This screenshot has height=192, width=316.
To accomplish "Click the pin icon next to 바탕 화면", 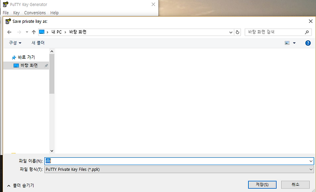I will coord(46,65).
